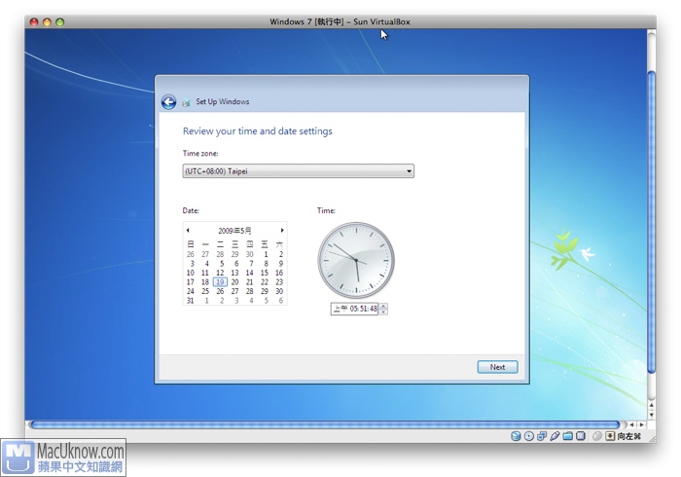Select June 6 in the calendar's last row

[x=280, y=301]
